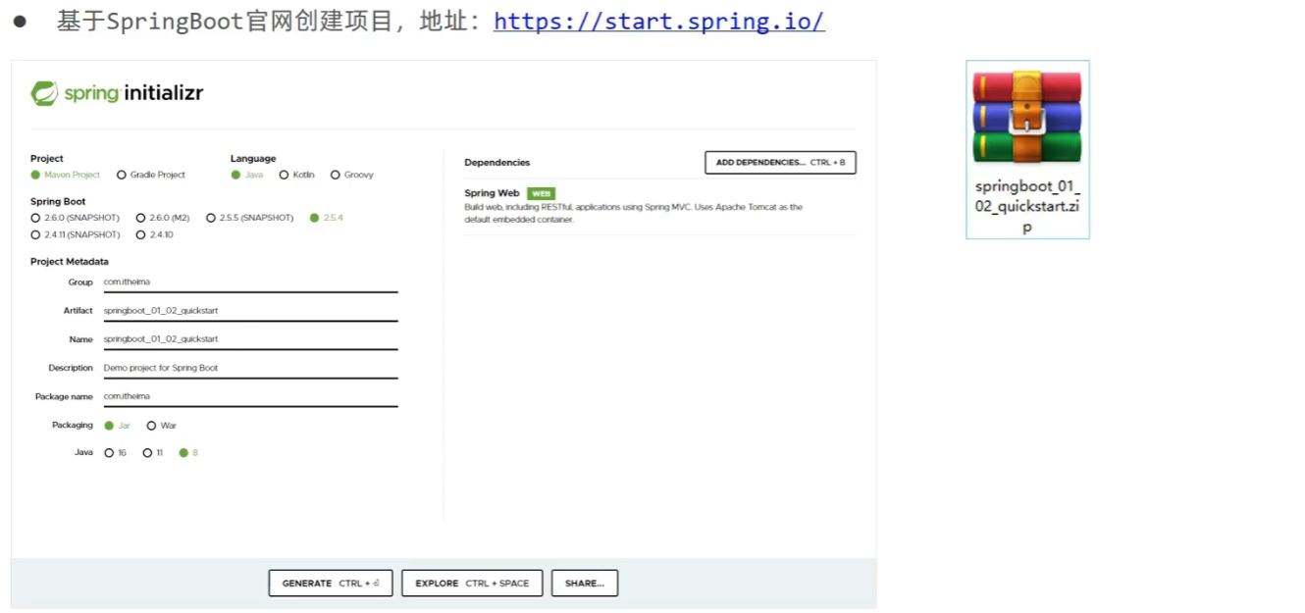This screenshot has width=1305, height=613.
Task: Select War packaging option
Action: point(151,426)
